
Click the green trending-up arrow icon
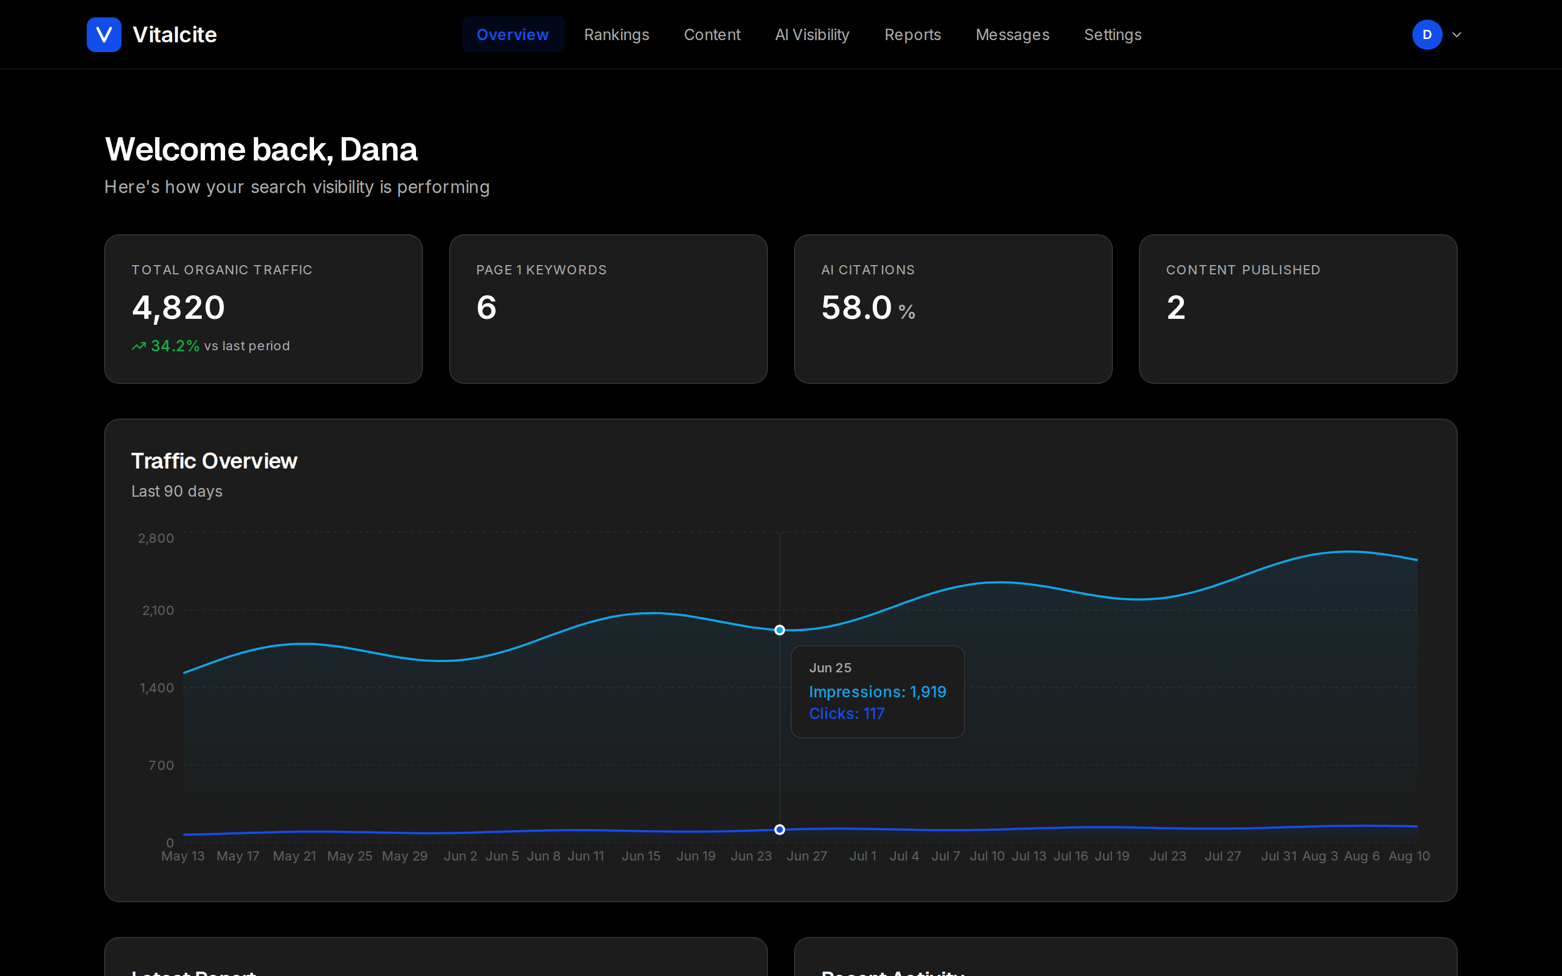[x=139, y=346]
